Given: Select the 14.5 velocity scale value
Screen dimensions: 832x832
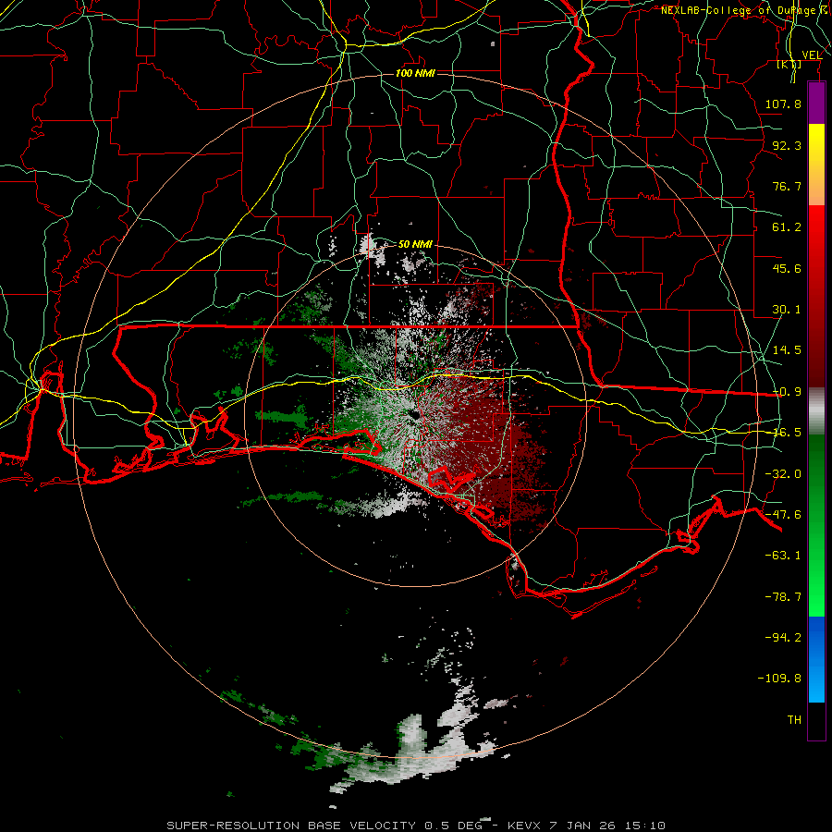Looking at the screenshot, I should pyautogui.click(x=787, y=350).
